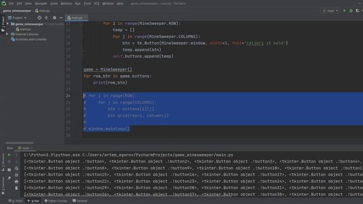Screen dimensions: 363x204
Task: Close the main tab in Run panel
Action: tap(32, 148)
